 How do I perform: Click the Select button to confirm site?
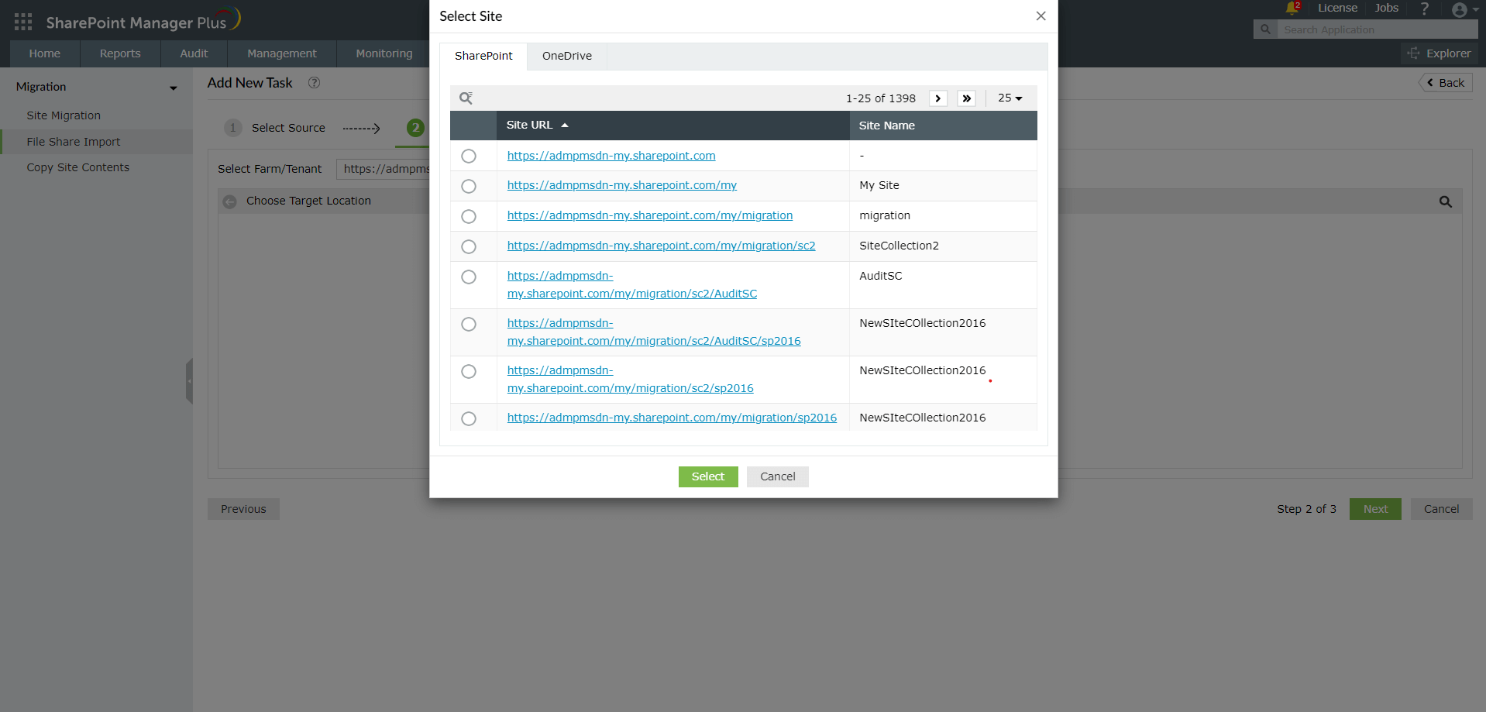[x=707, y=476]
